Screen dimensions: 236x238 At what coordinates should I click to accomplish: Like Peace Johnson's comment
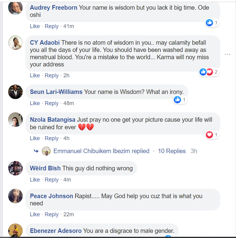[x=35, y=214]
